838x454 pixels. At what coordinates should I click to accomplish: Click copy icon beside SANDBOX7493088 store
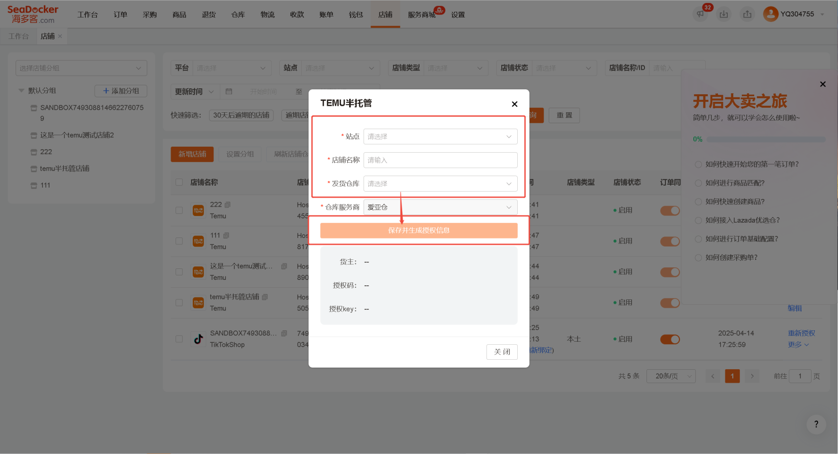284,333
